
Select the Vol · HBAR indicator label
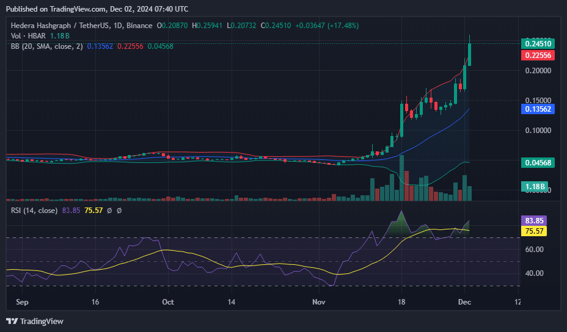point(28,36)
